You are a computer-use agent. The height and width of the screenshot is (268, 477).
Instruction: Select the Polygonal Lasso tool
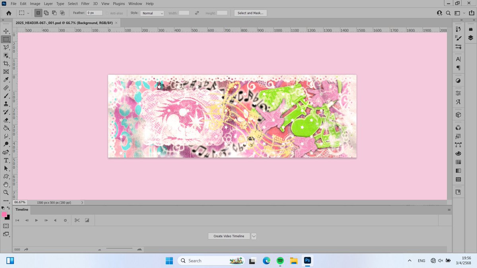tap(6, 47)
